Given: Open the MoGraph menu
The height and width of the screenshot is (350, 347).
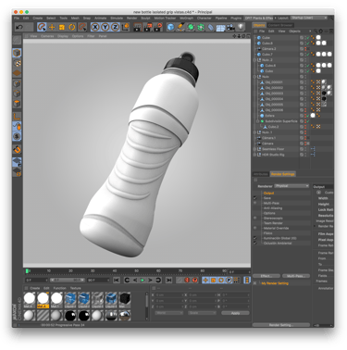Looking at the screenshot, I should (186, 19).
